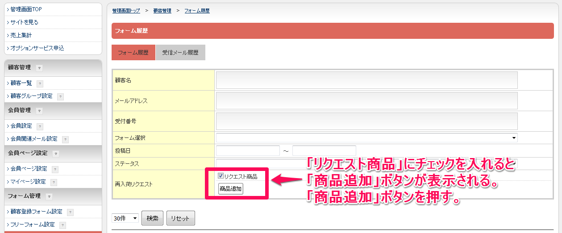This screenshot has width=562, height=233.
Task: Go to 管理画面トップ breadcrumb link
Action: click(126, 10)
